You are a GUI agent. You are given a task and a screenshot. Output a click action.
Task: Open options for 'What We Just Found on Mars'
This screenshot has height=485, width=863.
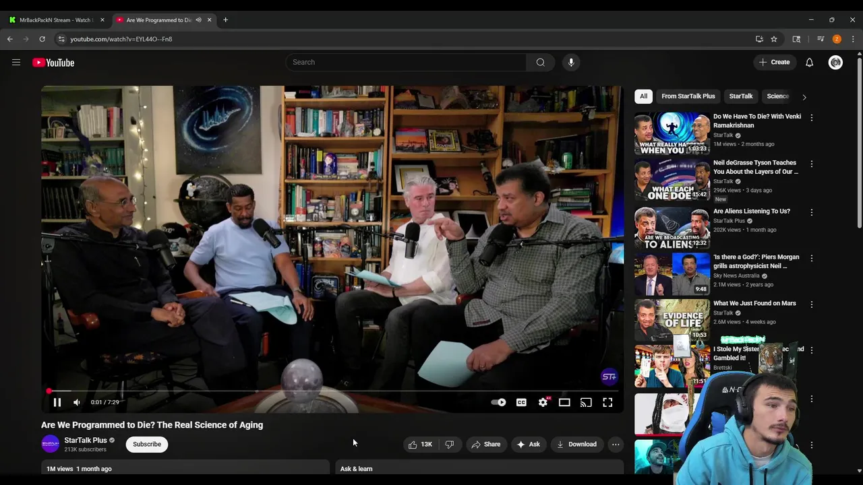tap(812, 304)
